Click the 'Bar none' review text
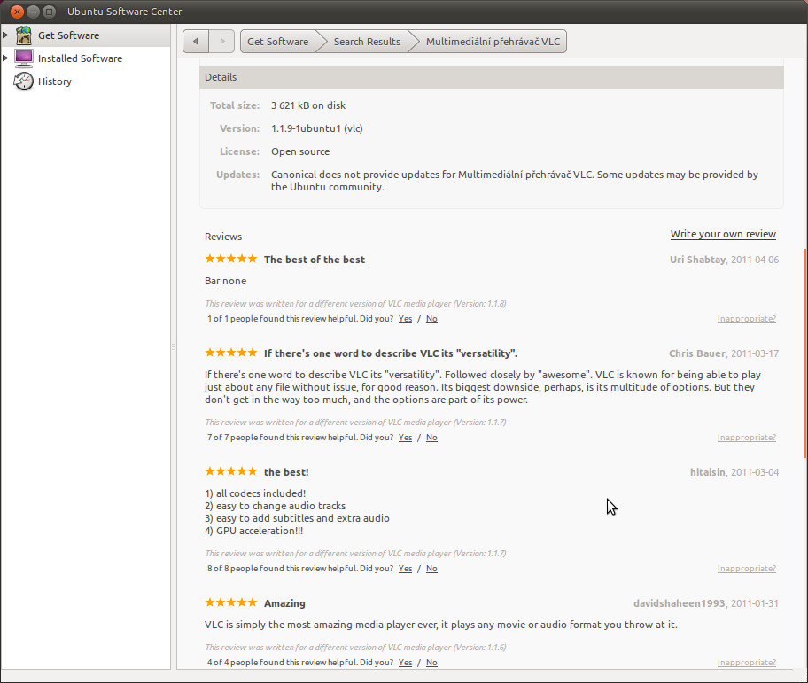Viewport: 808px width, 683px height. click(x=226, y=281)
